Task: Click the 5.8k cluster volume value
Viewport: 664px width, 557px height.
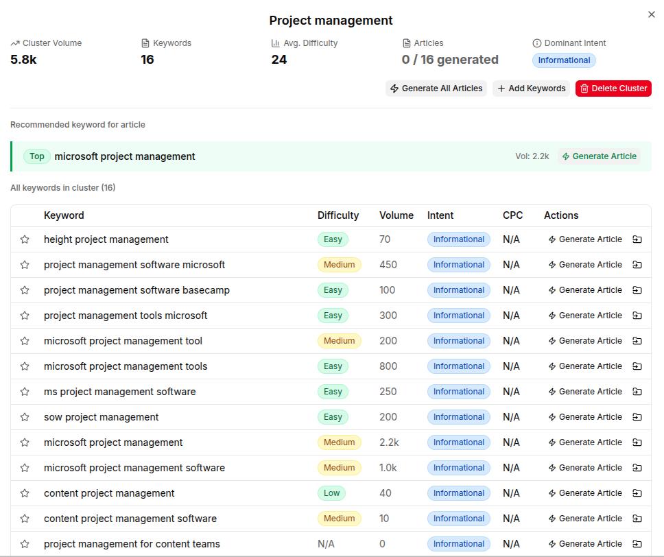Action: pos(24,60)
